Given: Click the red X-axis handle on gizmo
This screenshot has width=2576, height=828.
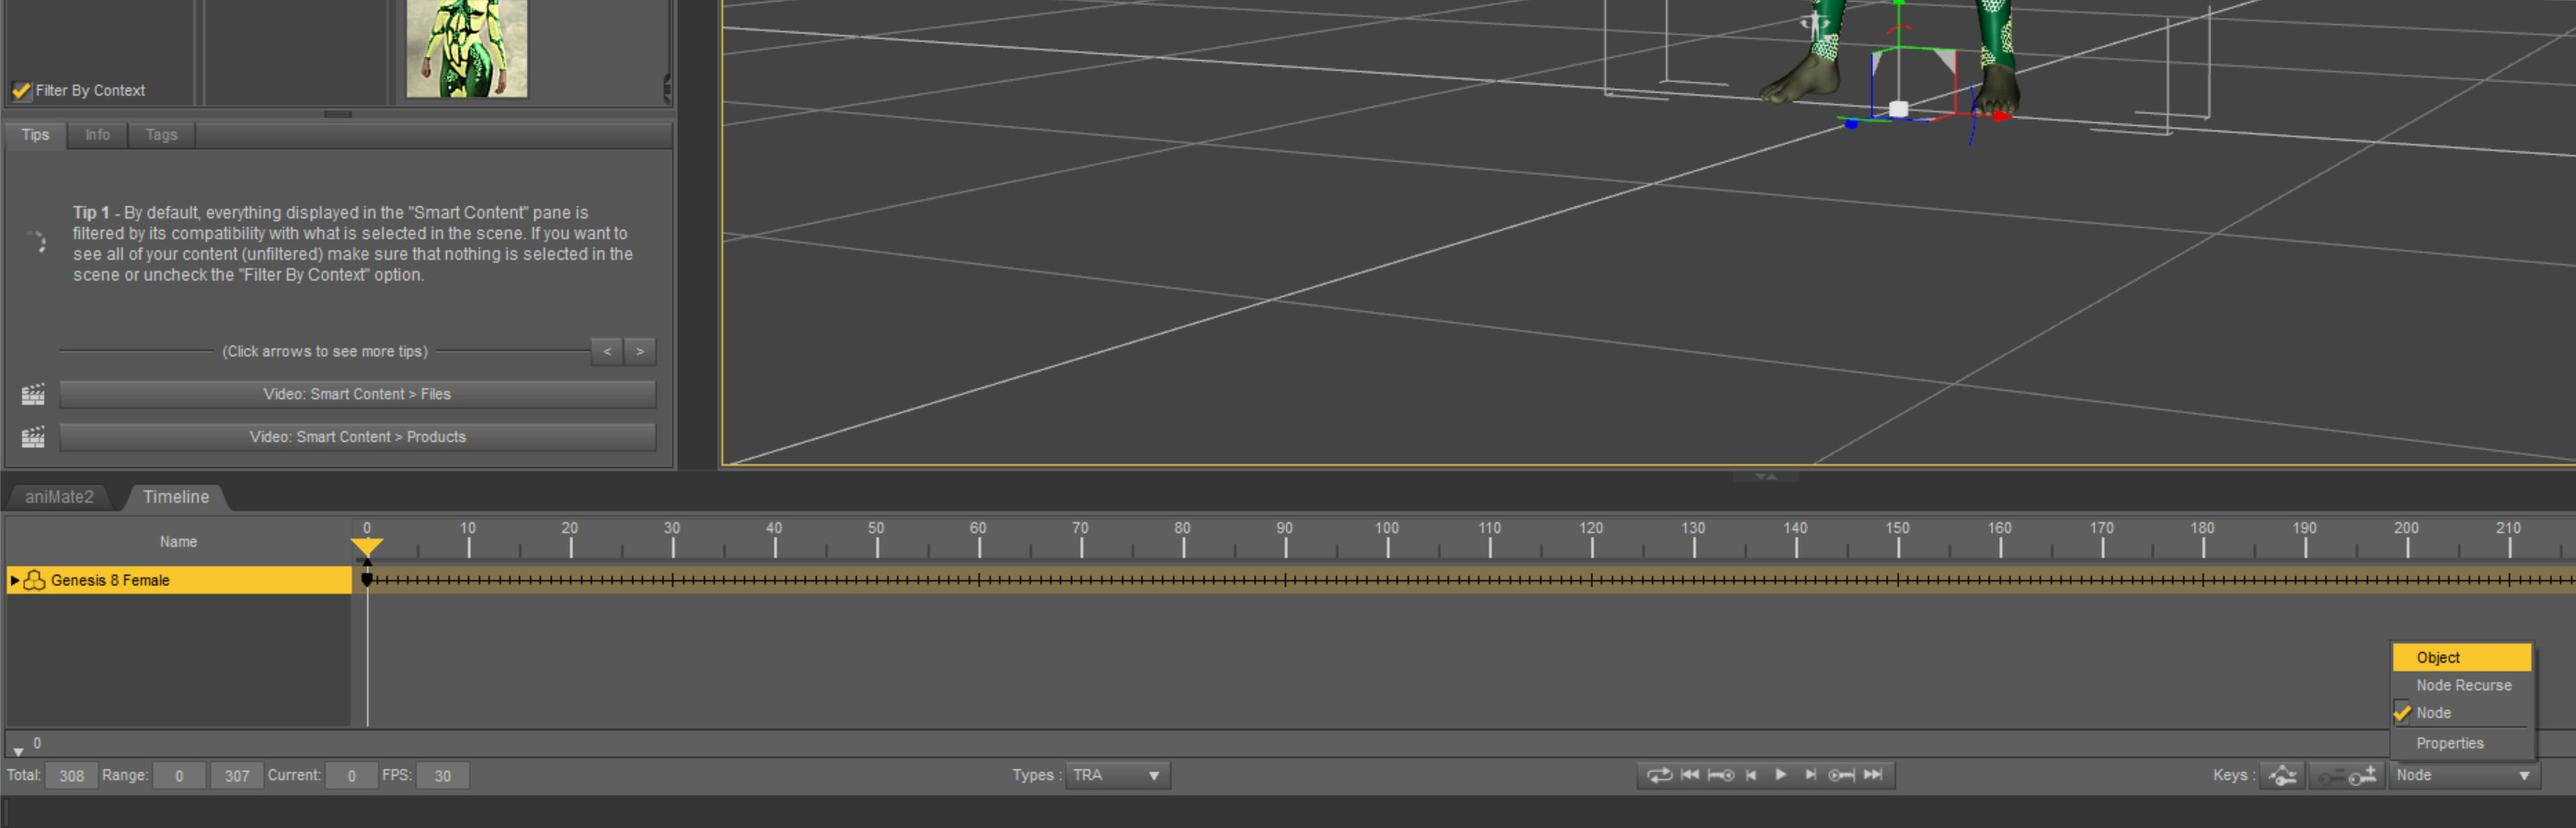Looking at the screenshot, I should click(x=2001, y=116).
